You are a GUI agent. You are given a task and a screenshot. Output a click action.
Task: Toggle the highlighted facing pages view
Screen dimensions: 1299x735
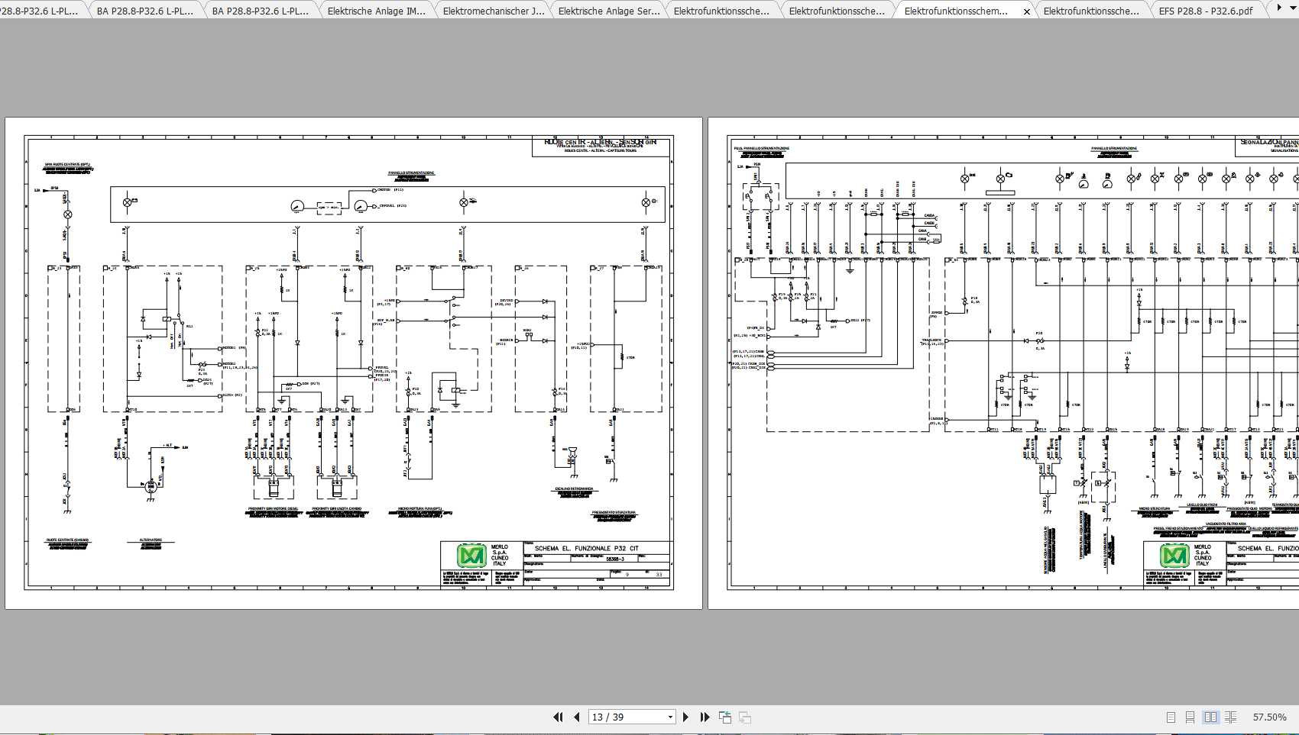(x=1210, y=717)
